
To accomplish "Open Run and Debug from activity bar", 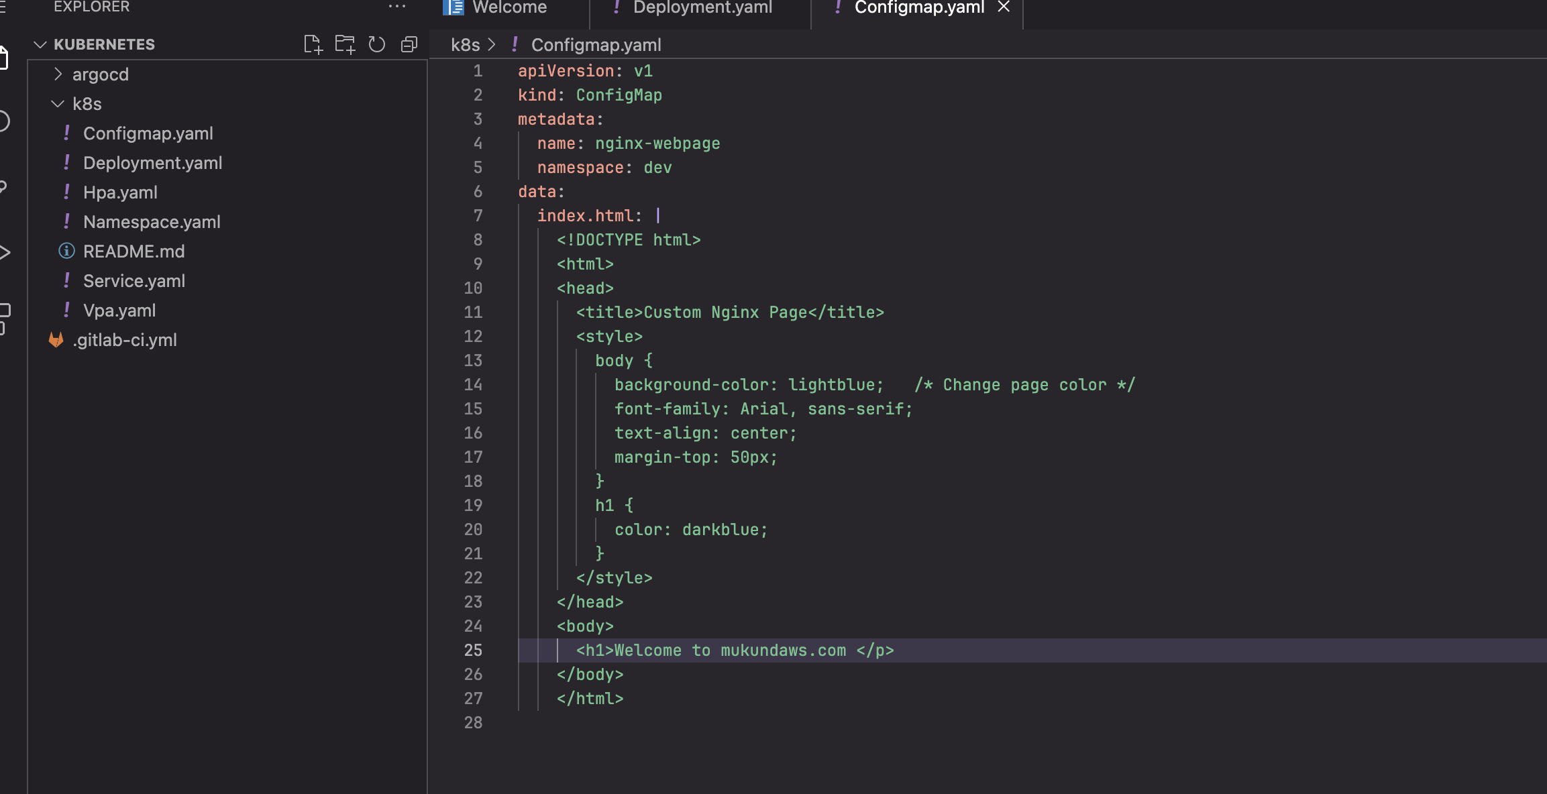I will pos(4,253).
